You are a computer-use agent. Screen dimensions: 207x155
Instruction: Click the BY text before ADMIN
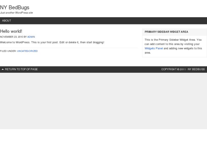pyautogui.click(x=25, y=37)
